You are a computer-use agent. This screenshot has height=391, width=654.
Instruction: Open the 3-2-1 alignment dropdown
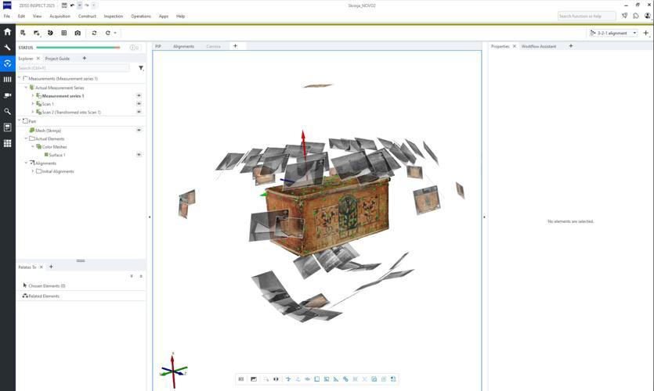click(613, 33)
